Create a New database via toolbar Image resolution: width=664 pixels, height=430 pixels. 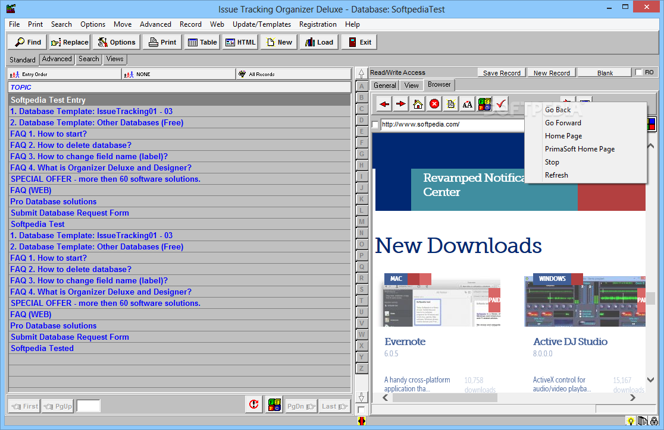tap(279, 42)
